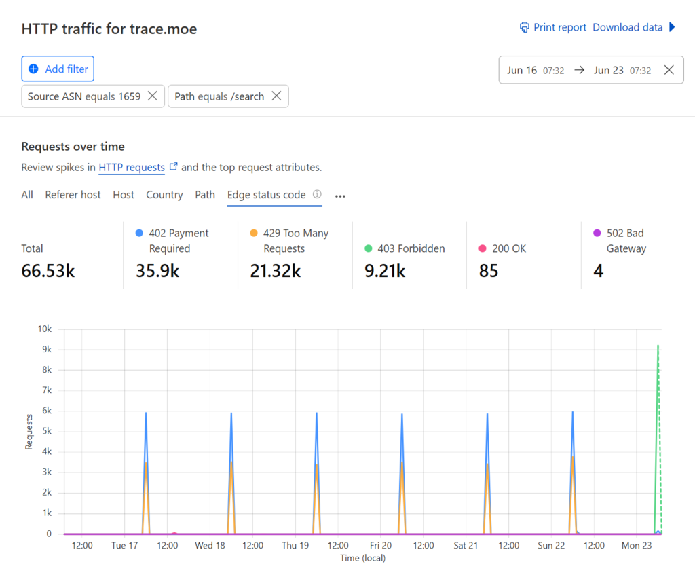Select the Host tab
The image size is (695, 575).
(124, 195)
